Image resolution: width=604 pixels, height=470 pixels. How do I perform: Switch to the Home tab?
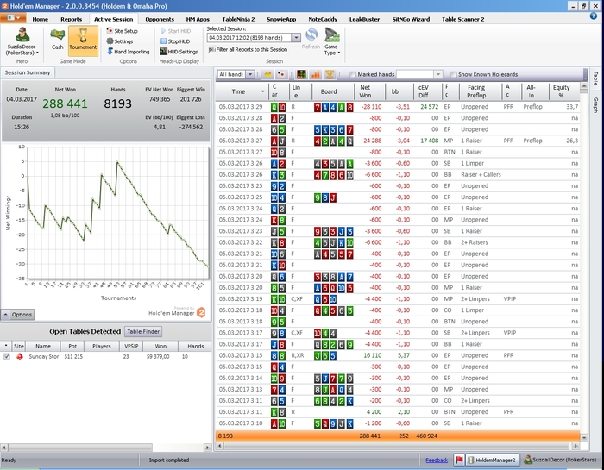40,19
